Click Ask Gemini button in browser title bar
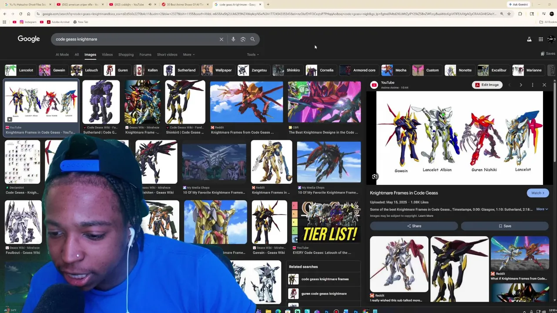 518,4
